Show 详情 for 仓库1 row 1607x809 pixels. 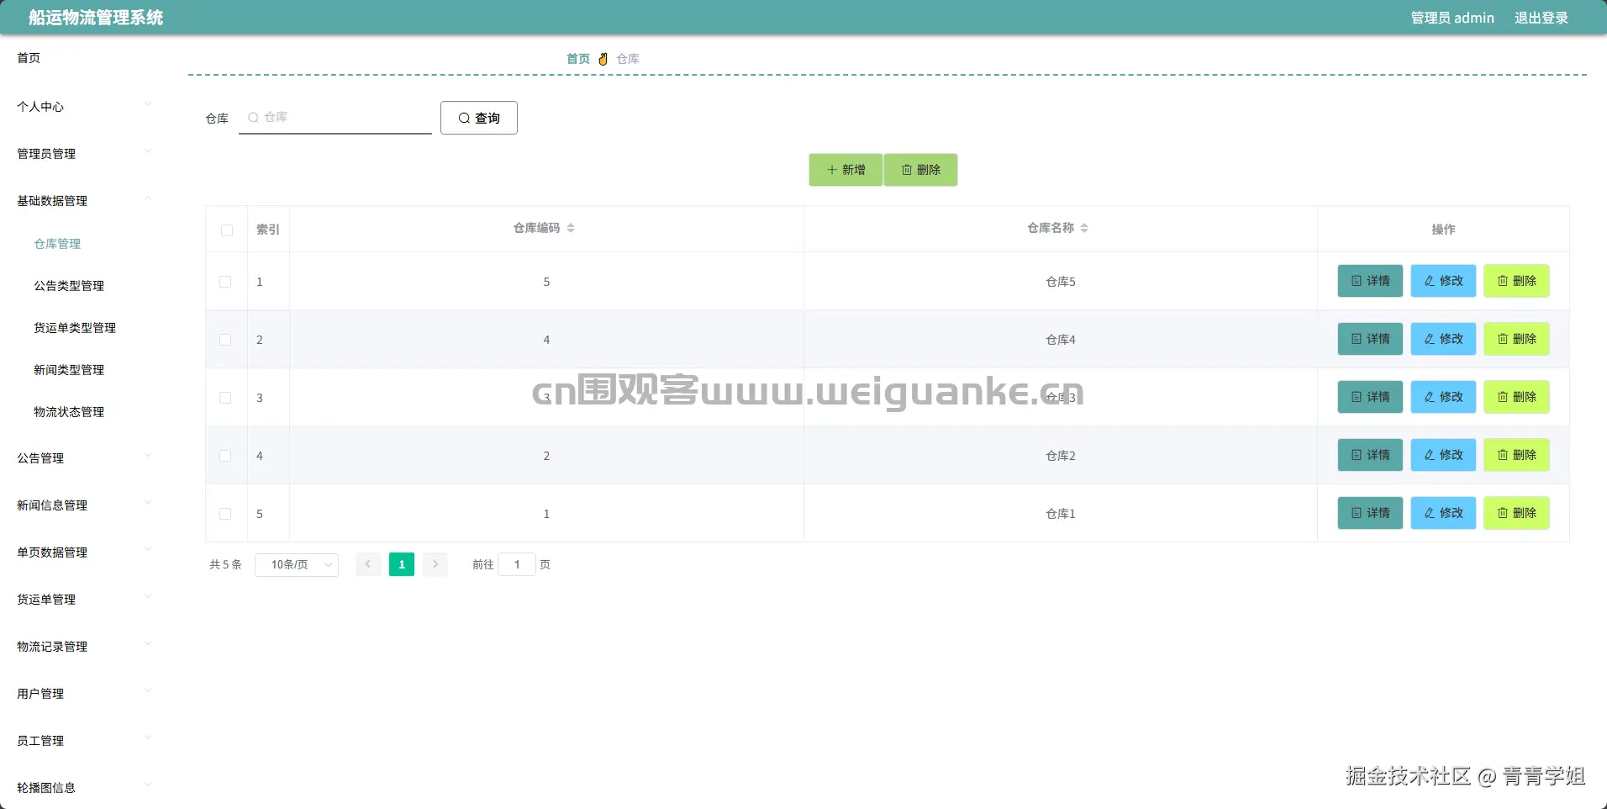[x=1370, y=513]
